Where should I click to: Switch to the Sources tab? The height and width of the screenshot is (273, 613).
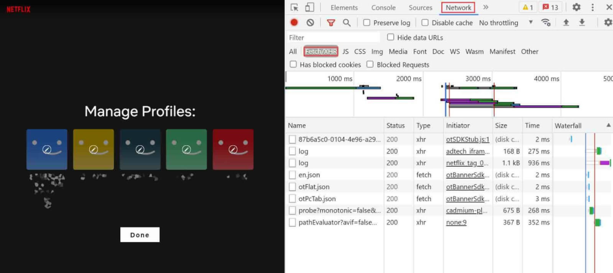click(421, 7)
